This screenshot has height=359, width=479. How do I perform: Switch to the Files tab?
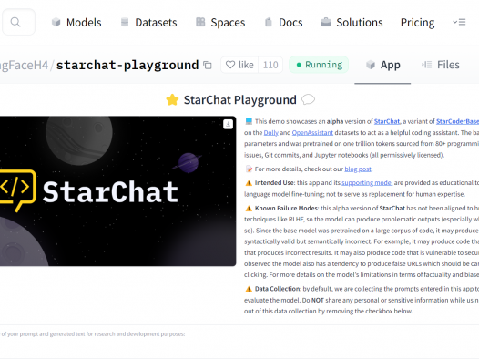tap(440, 65)
